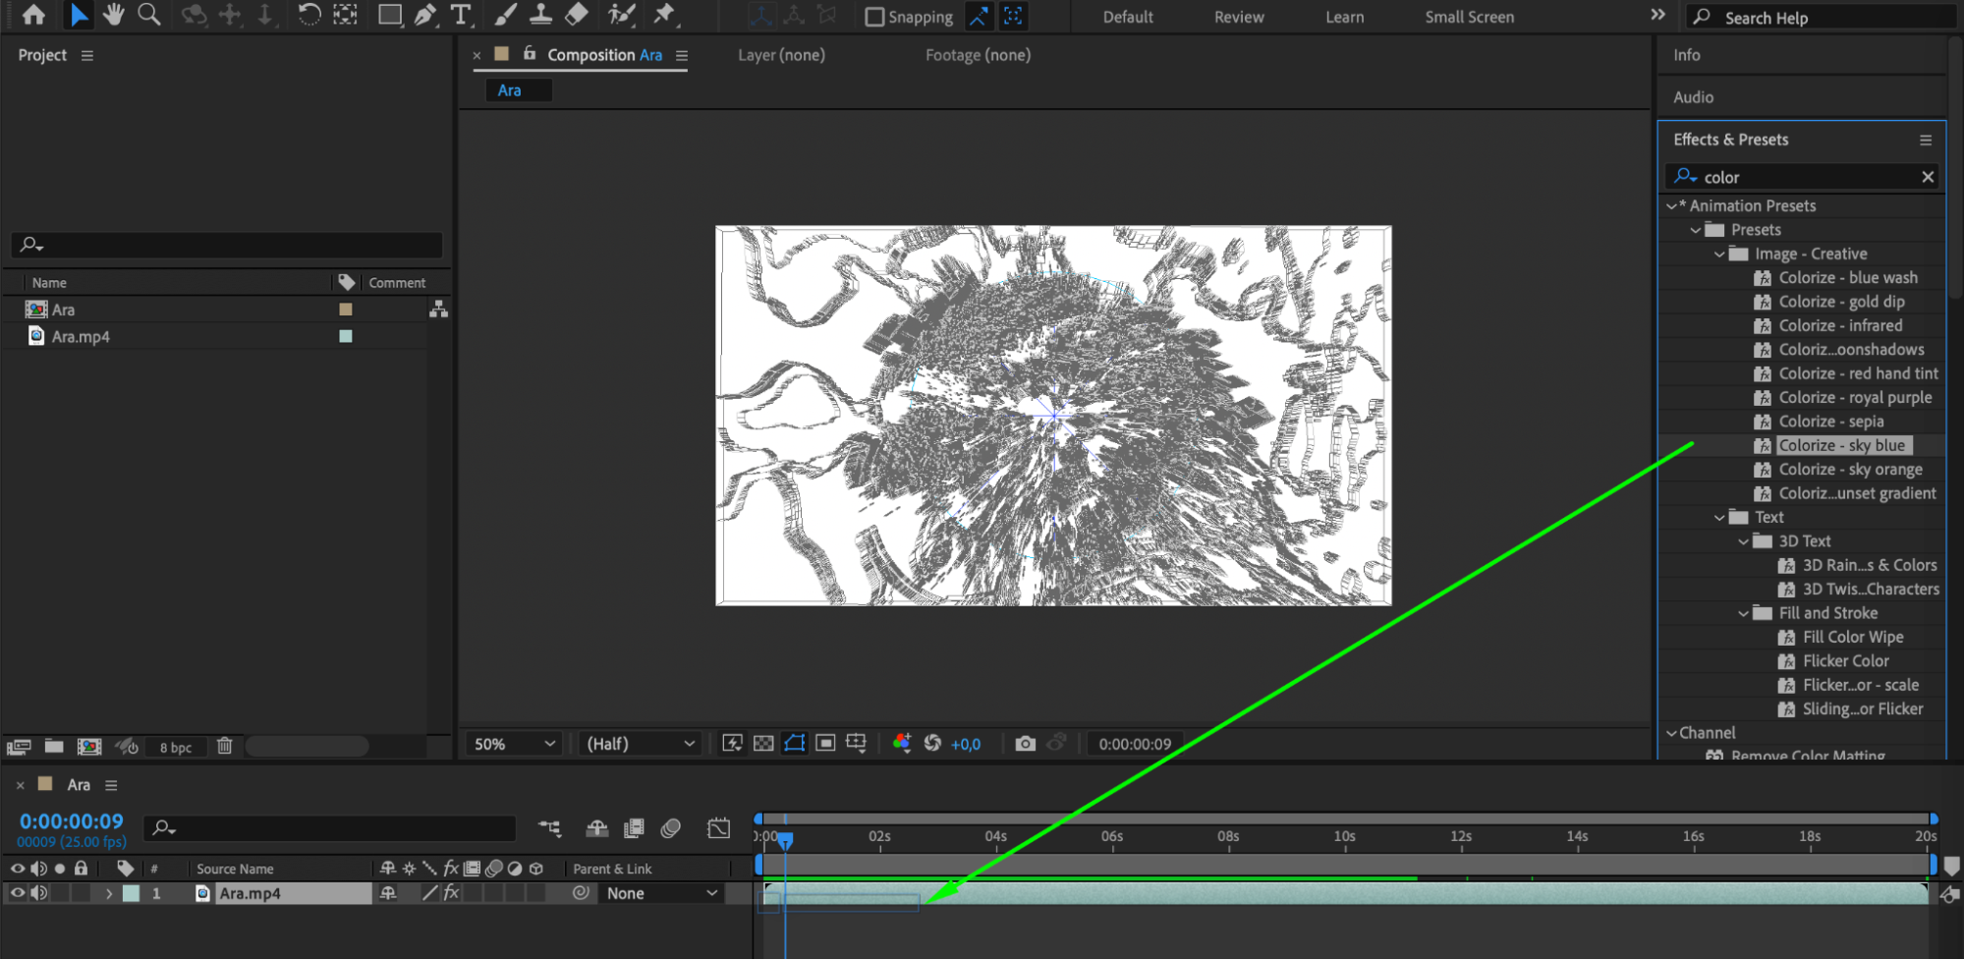The width and height of the screenshot is (1964, 960).
Task: Open the 50% magnification dropdown
Action: [x=514, y=744]
